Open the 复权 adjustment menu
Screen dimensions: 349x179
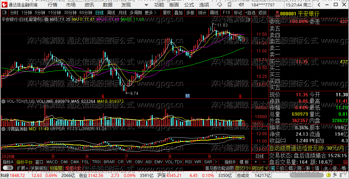tap(167, 13)
